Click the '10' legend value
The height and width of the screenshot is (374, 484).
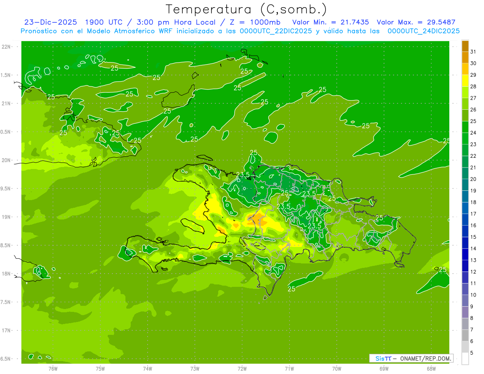coord(474,295)
